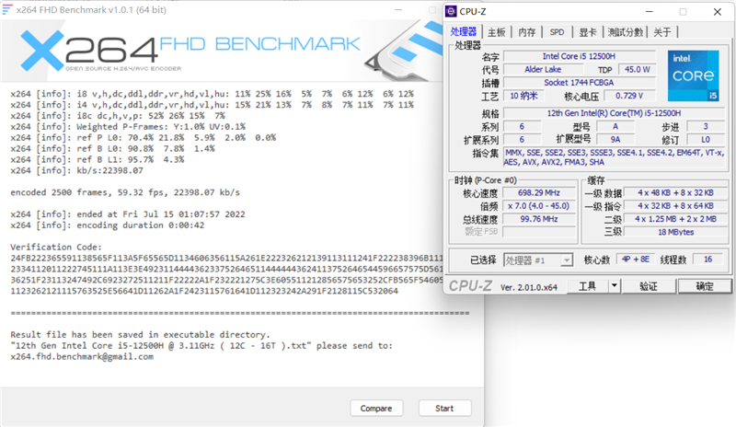The image size is (736, 427).
Task: Click the 0.729 V core voltage value
Action: click(629, 96)
